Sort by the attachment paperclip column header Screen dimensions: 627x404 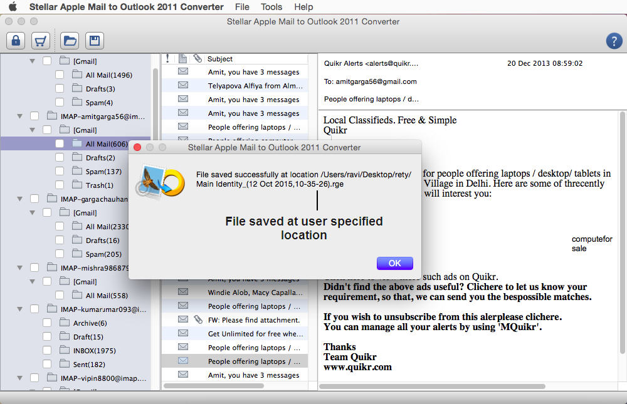[x=198, y=59]
